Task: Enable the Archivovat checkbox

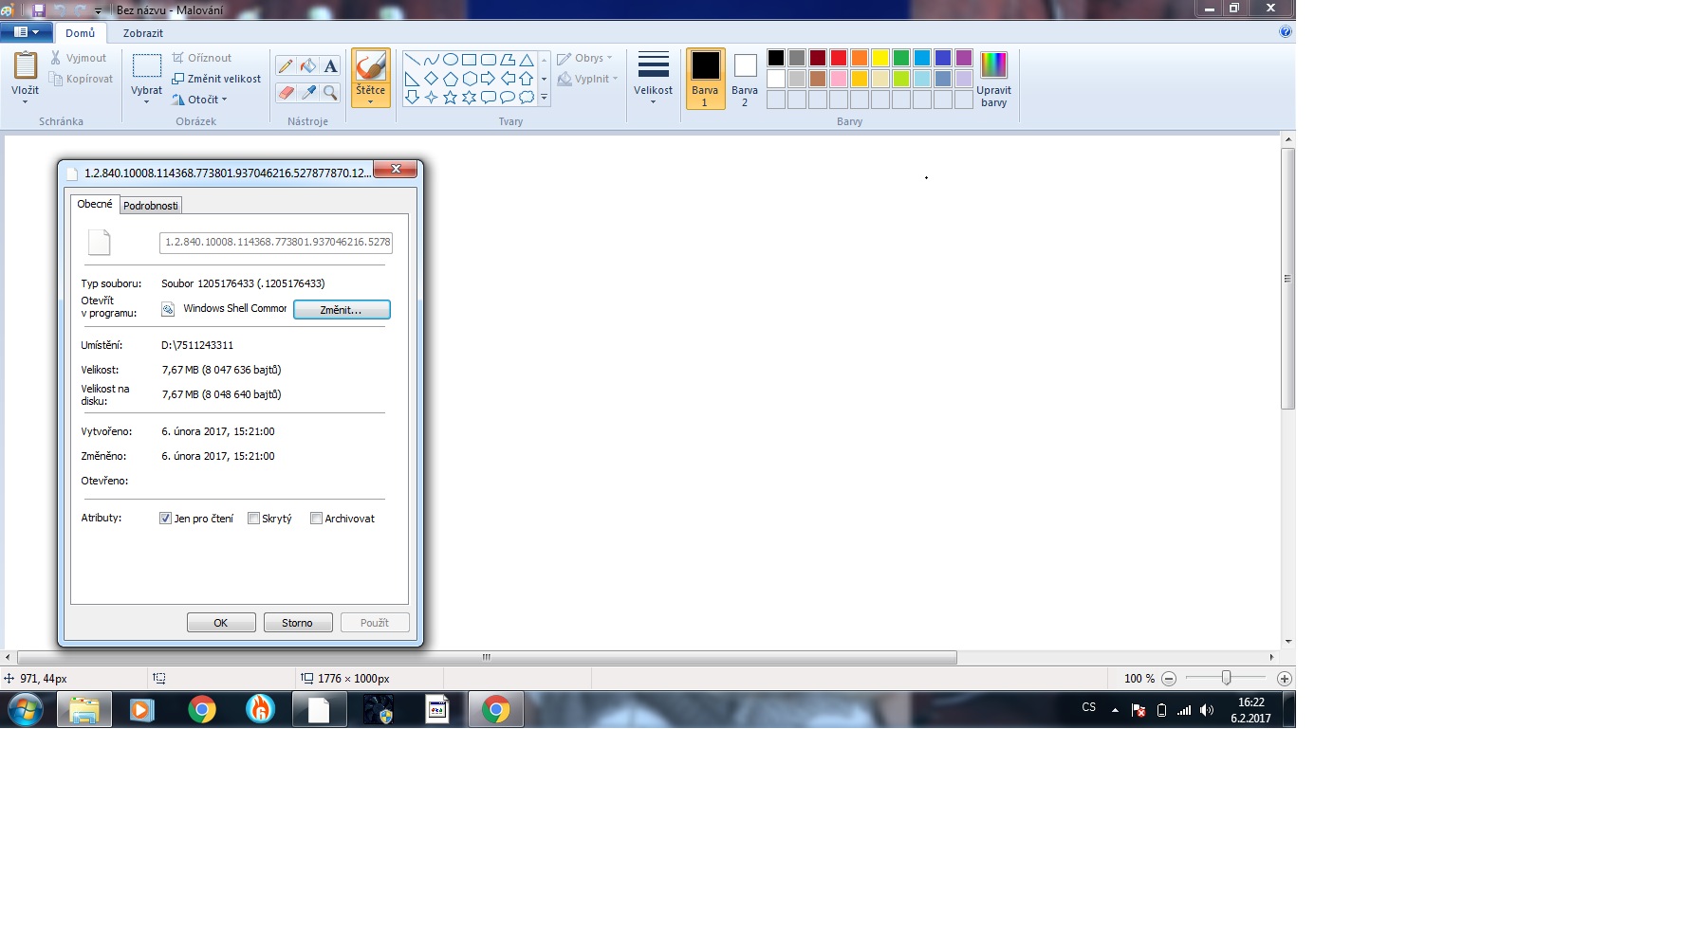Action: pos(316,519)
